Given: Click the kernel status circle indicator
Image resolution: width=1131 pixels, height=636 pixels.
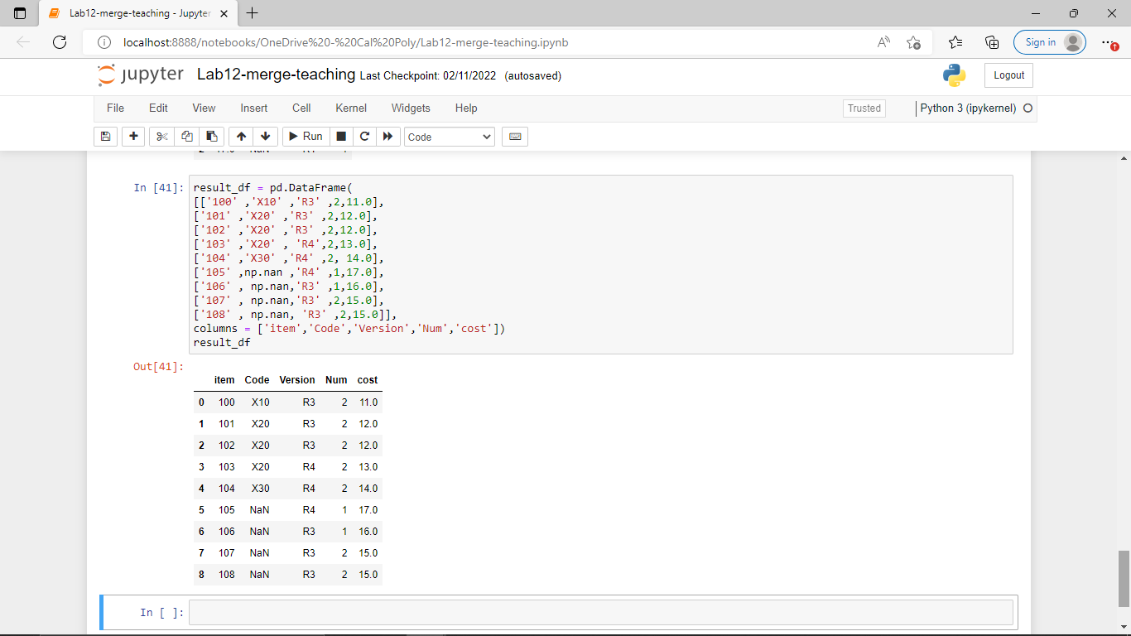Looking at the screenshot, I should click(x=1028, y=108).
